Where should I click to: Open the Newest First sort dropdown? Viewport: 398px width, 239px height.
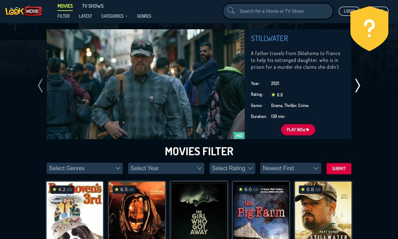[x=291, y=168]
